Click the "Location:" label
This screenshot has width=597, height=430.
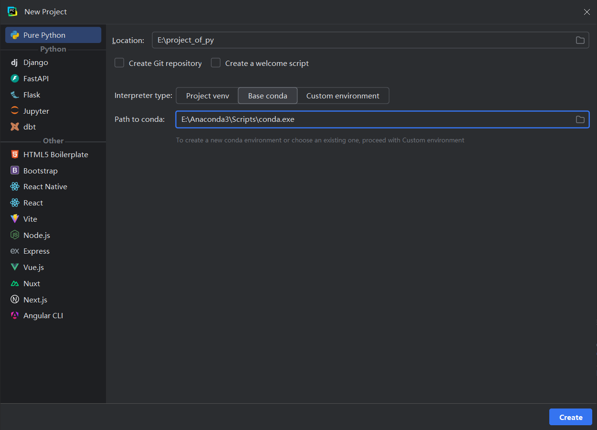tap(128, 41)
